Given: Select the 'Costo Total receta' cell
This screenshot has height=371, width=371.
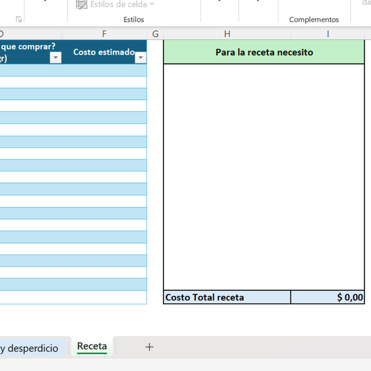Looking at the screenshot, I should [227, 297].
